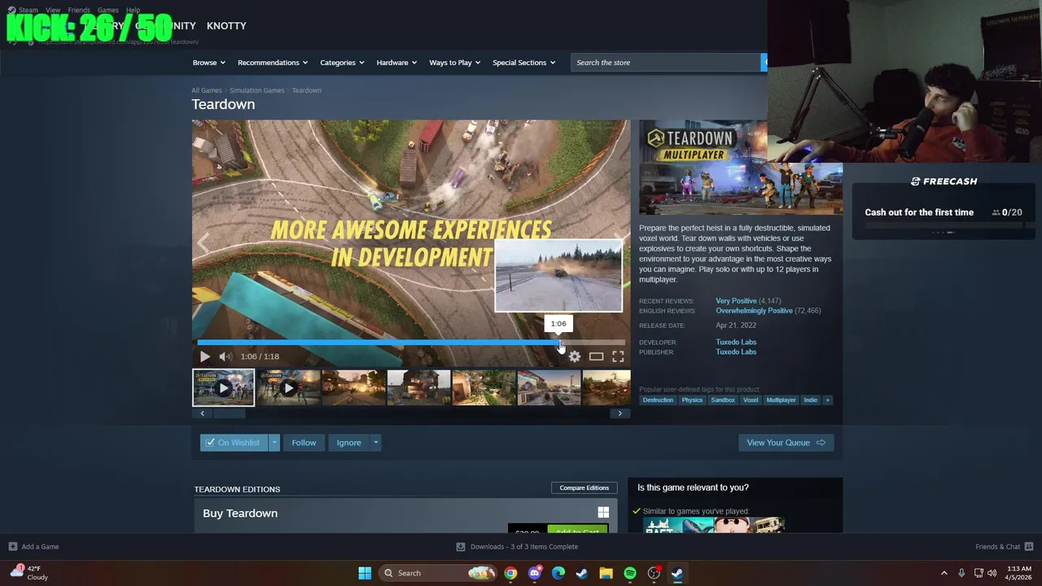1042x586 pixels.
Task: Open fifth screenshot thumbnail with greenery
Action: coord(484,388)
